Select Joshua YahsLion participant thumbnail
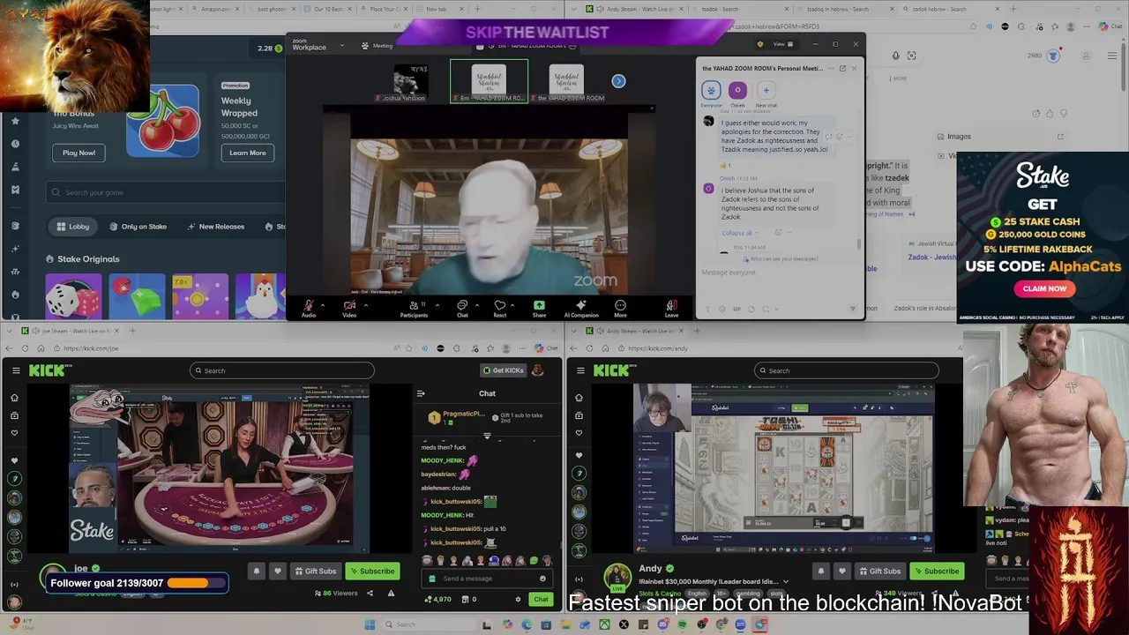Viewport: 1129px width, 635px height. tap(410, 83)
